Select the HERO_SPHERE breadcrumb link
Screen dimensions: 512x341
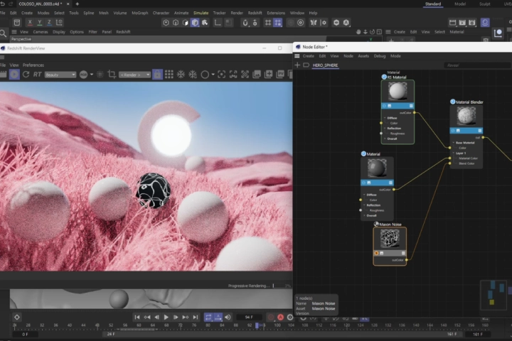click(x=325, y=65)
